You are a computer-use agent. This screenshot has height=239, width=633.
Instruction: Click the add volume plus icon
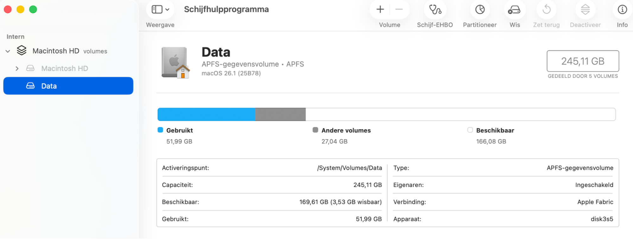[380, 9]
